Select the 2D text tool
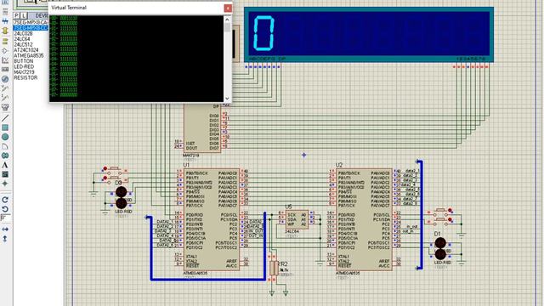The image size is (544, 306). click(x=5, y=165)
